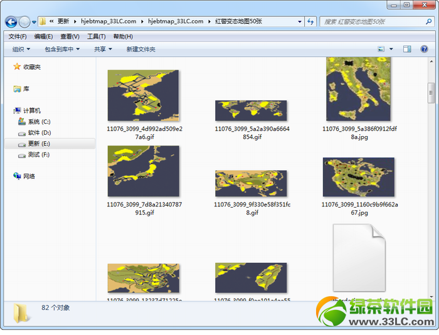The image size is (439, 335).
Task: Open the 文件(F) menu
Action: (18, 36)
